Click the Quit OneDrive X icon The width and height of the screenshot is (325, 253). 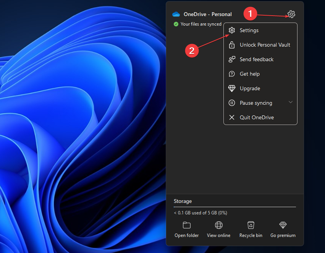[232, 117]
